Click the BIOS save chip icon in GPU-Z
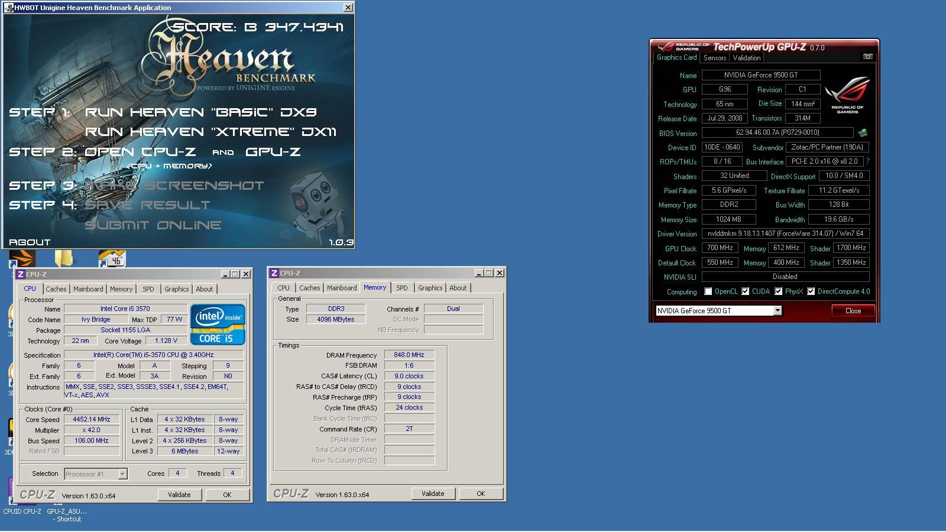This screenshot has width=946, height=532. tap(863, 133)
